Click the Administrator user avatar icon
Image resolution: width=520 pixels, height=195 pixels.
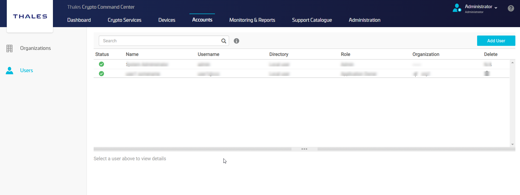click(x=456, y=8)
